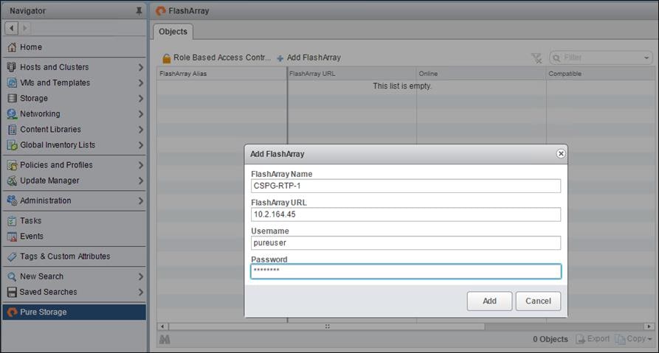Click the Role Based Access lock icon

coord(167,58)
